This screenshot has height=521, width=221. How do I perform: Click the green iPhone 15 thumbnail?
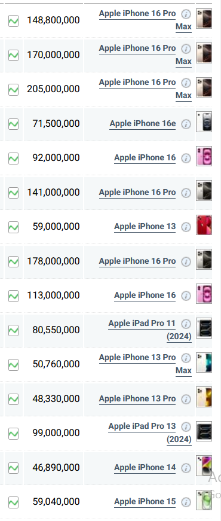[204, 499]
